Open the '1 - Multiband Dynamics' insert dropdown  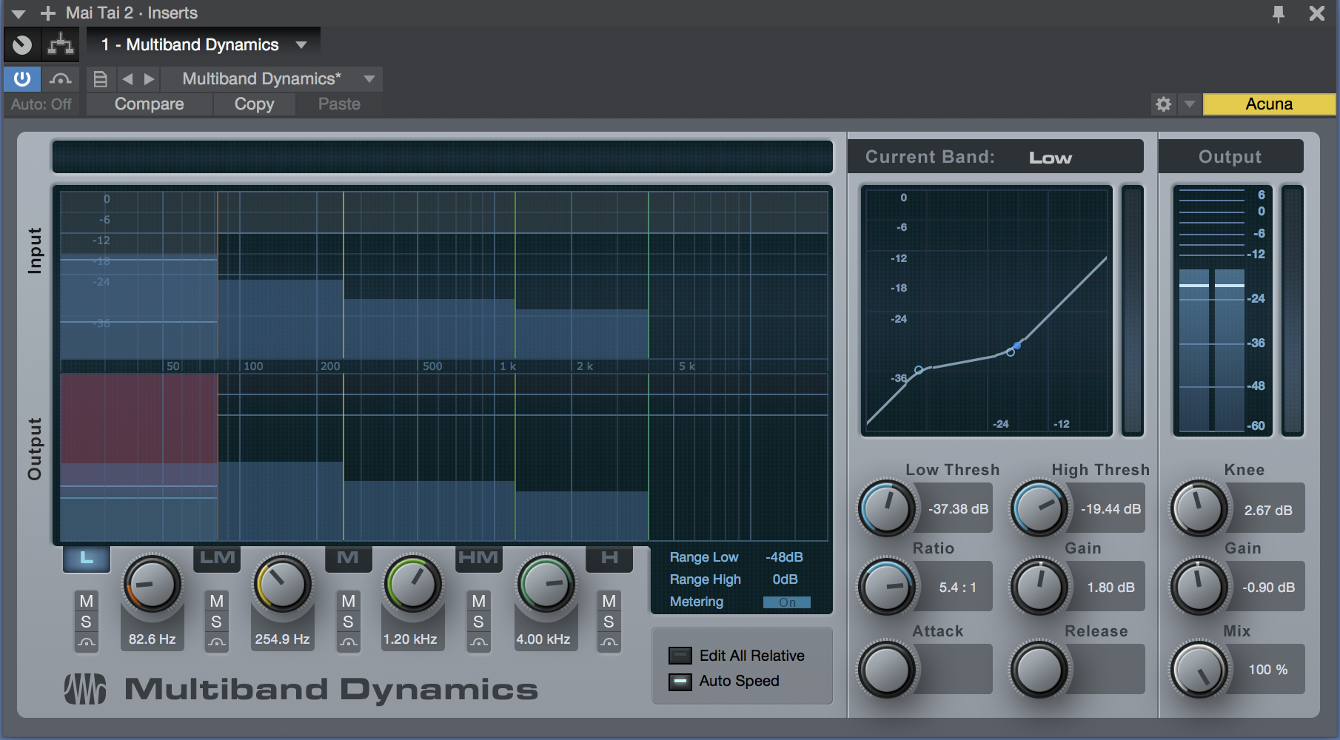coord(204,44)
